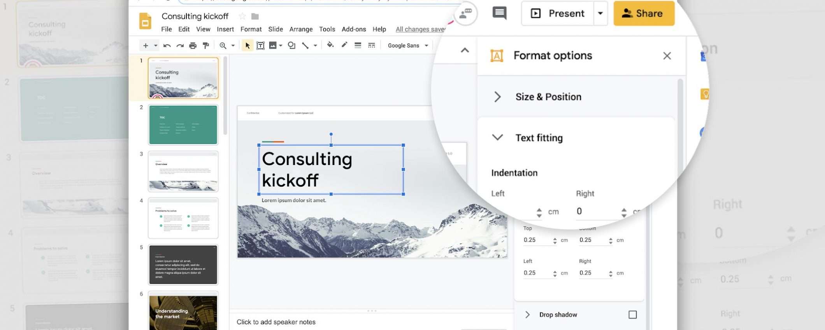The image size is (825, 330).
Task: Select the text box tool
Action: tap(260, 46)
